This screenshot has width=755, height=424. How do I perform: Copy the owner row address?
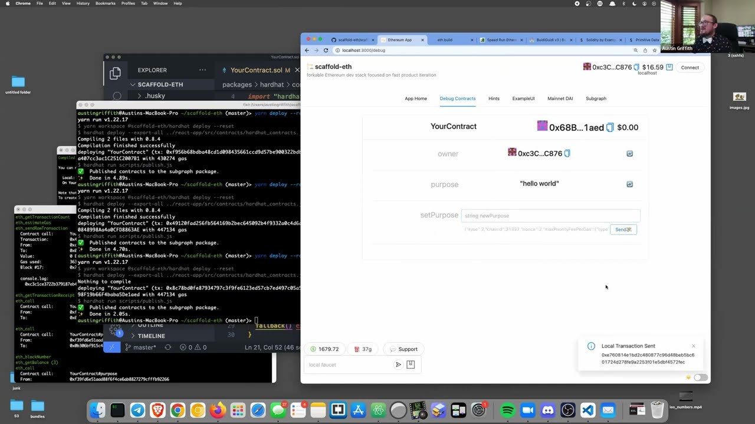tap(567, 153)
